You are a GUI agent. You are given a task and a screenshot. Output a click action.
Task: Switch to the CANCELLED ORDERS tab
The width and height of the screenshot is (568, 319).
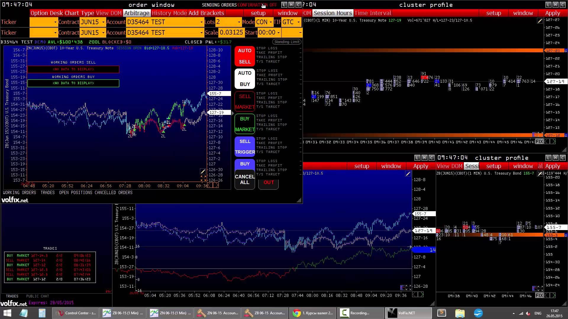click(x=114, y=193)
